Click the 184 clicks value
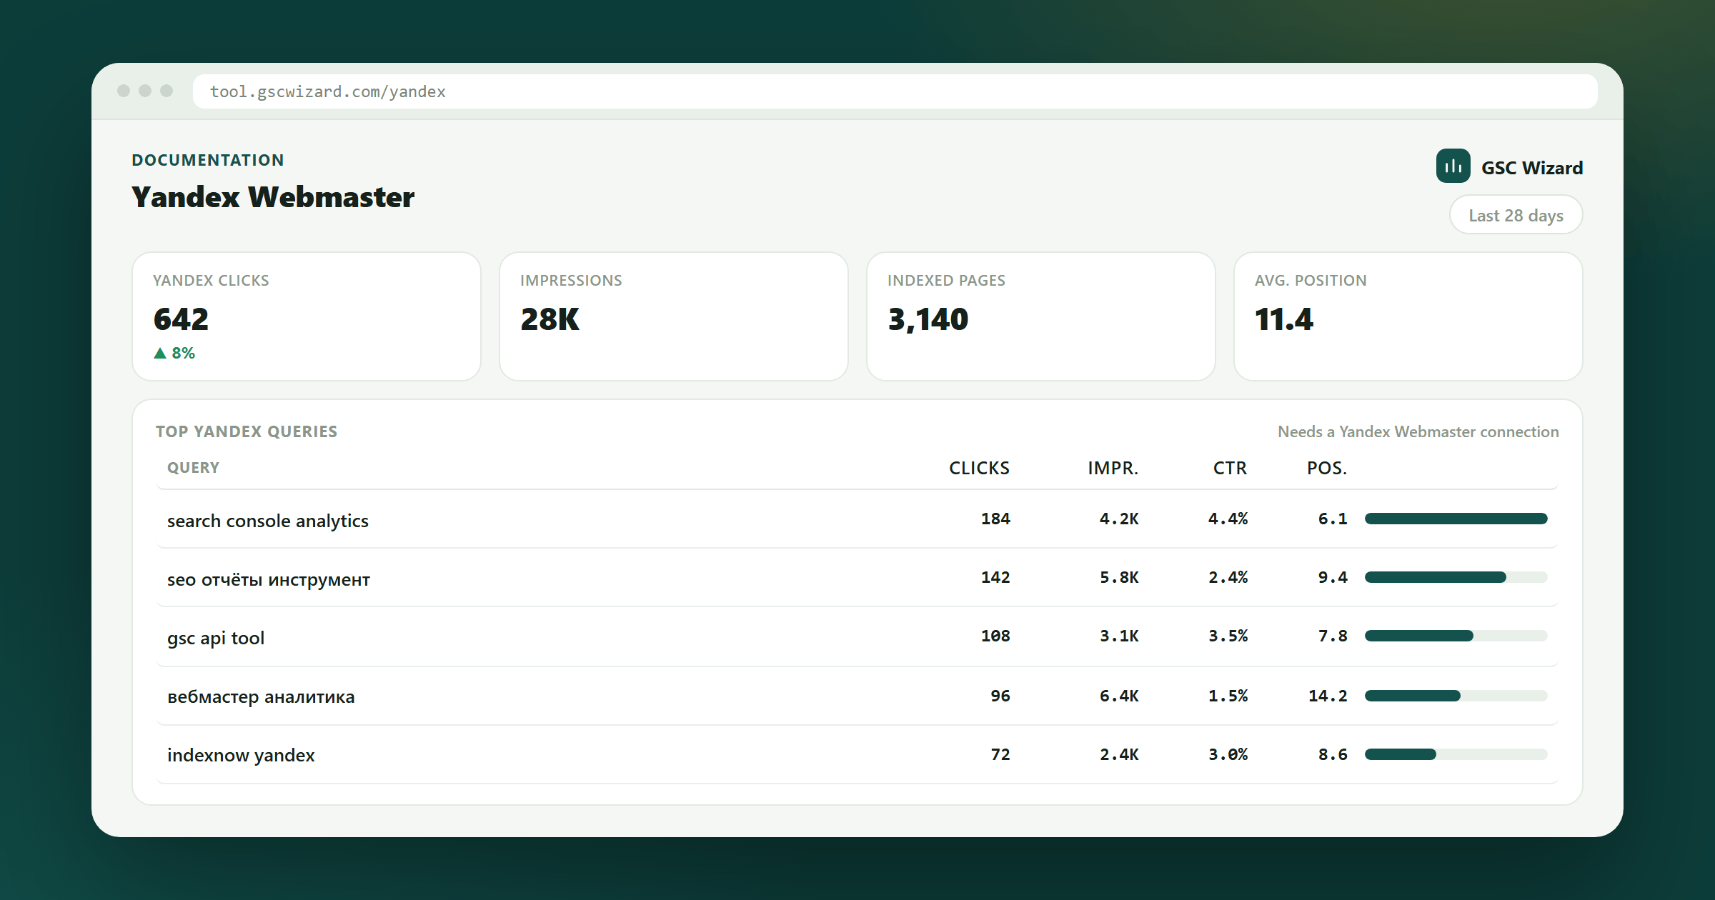 point(995,519)
